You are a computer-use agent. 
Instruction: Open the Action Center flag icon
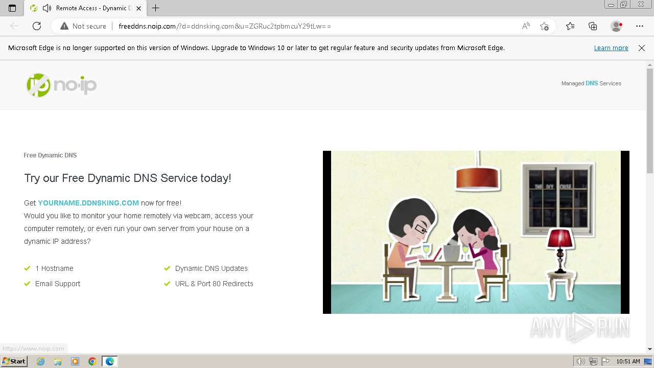pyautogui.click(x=605, y=361)
